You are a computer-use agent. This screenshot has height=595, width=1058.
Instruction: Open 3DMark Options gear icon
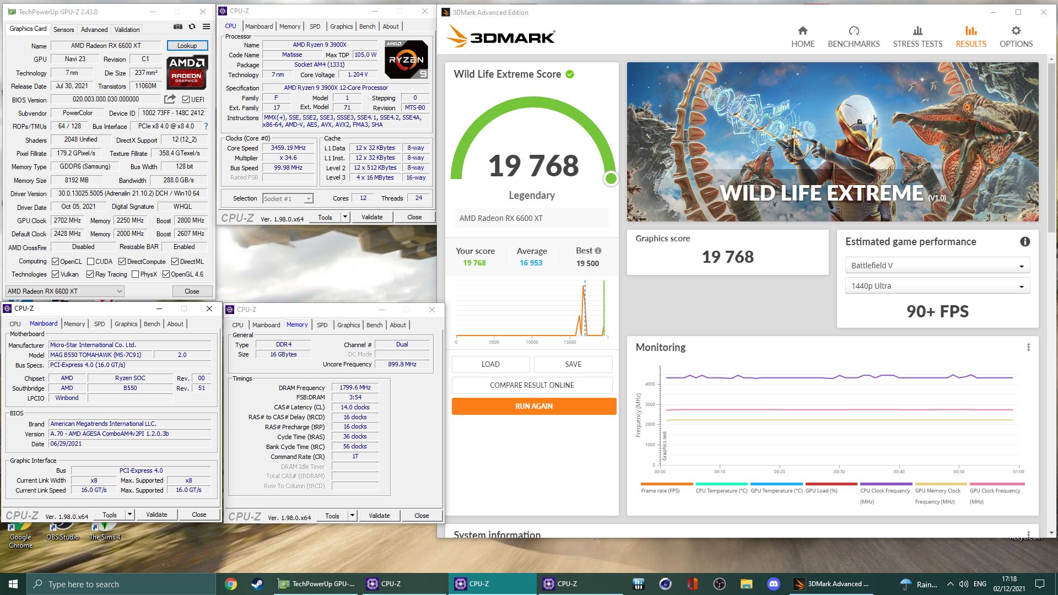click(x=1016, y=31)
